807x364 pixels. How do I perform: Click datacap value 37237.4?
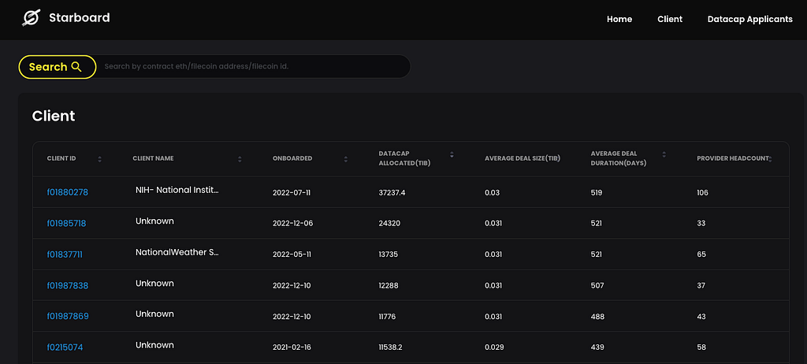[392, 193]
